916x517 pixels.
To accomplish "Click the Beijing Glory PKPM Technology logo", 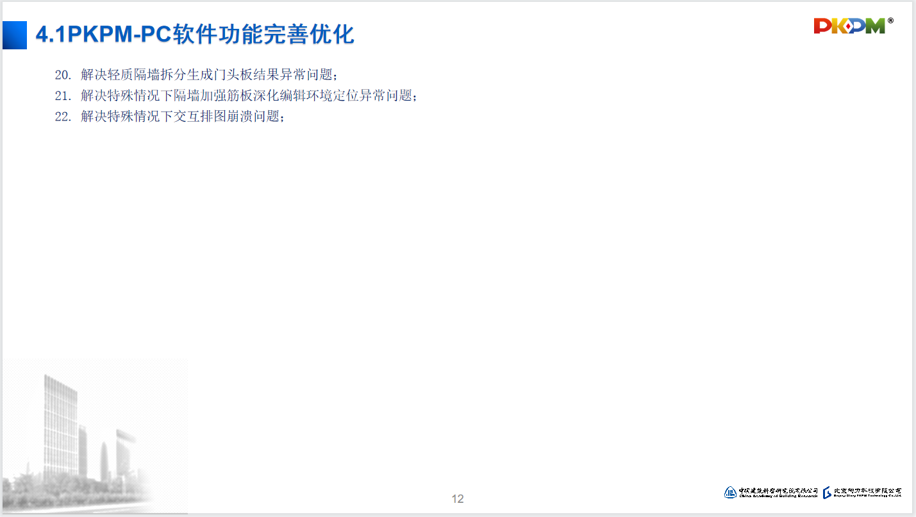I will coord(862,492).
